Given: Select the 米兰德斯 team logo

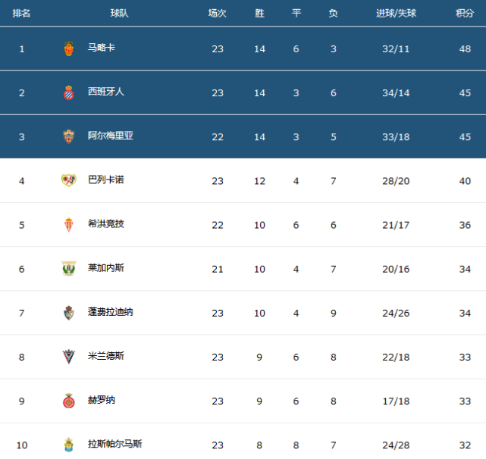Looking at the screenshot, I should (69, 356).
